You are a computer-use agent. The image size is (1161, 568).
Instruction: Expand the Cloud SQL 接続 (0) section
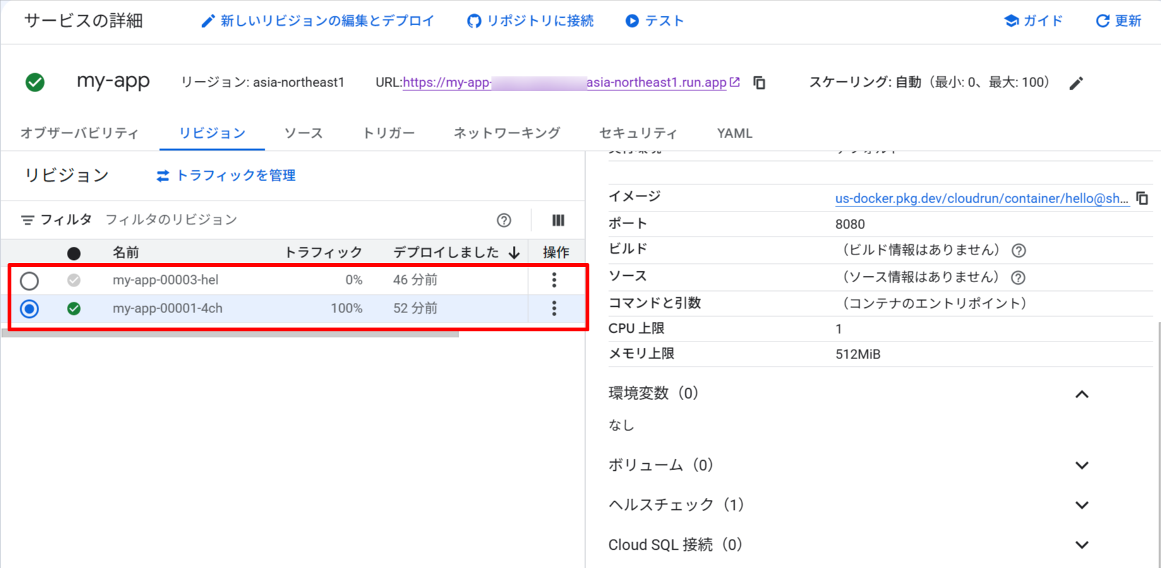pos(1081,545)
